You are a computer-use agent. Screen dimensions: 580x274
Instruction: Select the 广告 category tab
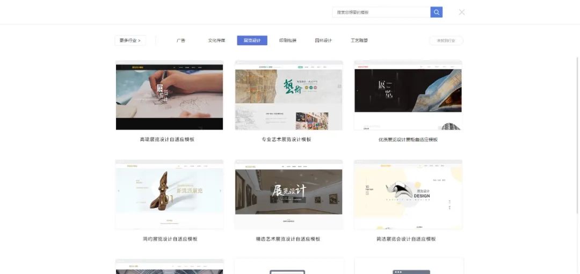181,40
